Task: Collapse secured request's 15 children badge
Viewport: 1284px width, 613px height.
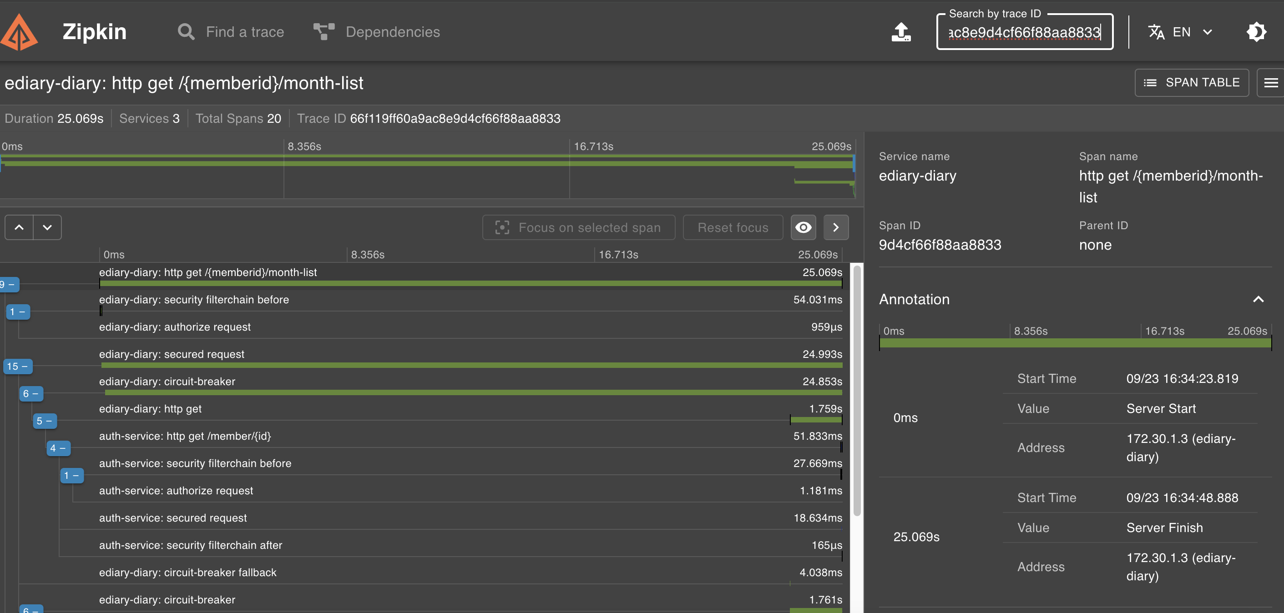Action: (17, 367)
